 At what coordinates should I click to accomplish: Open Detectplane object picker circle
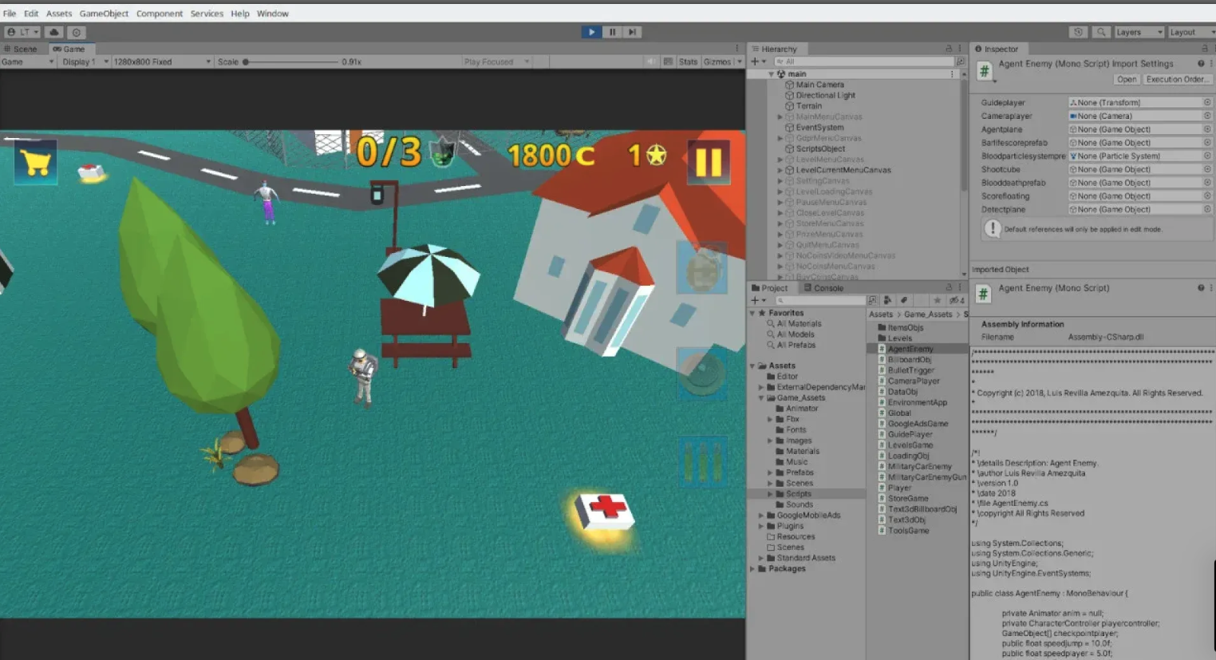1206,209
